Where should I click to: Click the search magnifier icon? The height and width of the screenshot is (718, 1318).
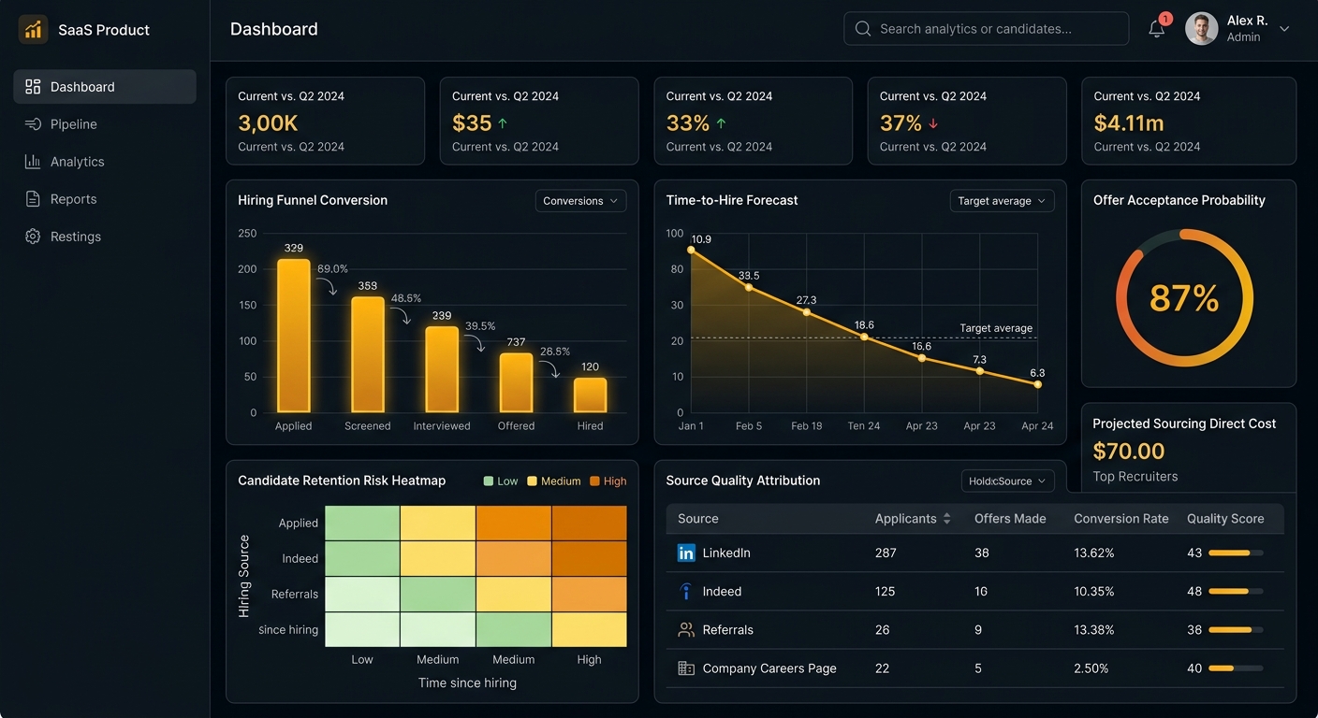pos(863,29)
